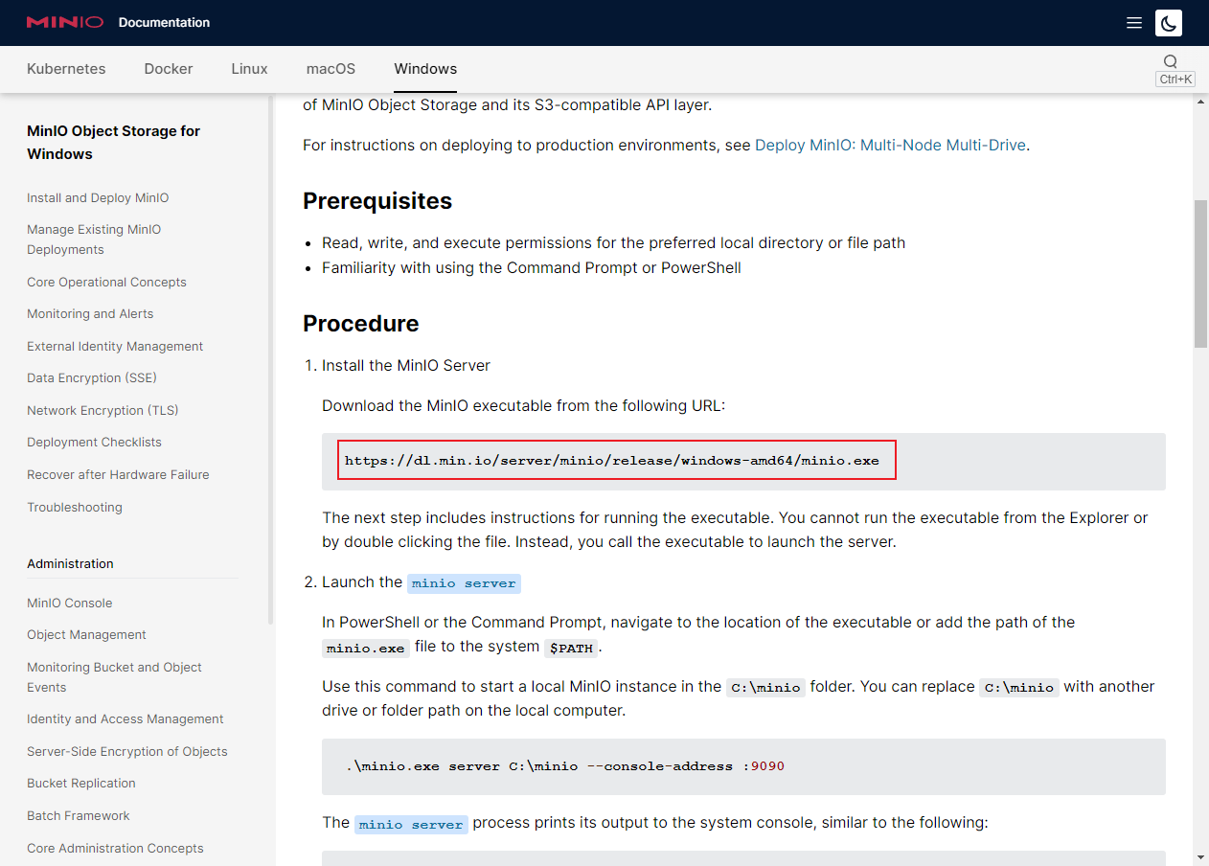
Task: Open Core Operational Concepts in sidebar
Action: (106, 283)
